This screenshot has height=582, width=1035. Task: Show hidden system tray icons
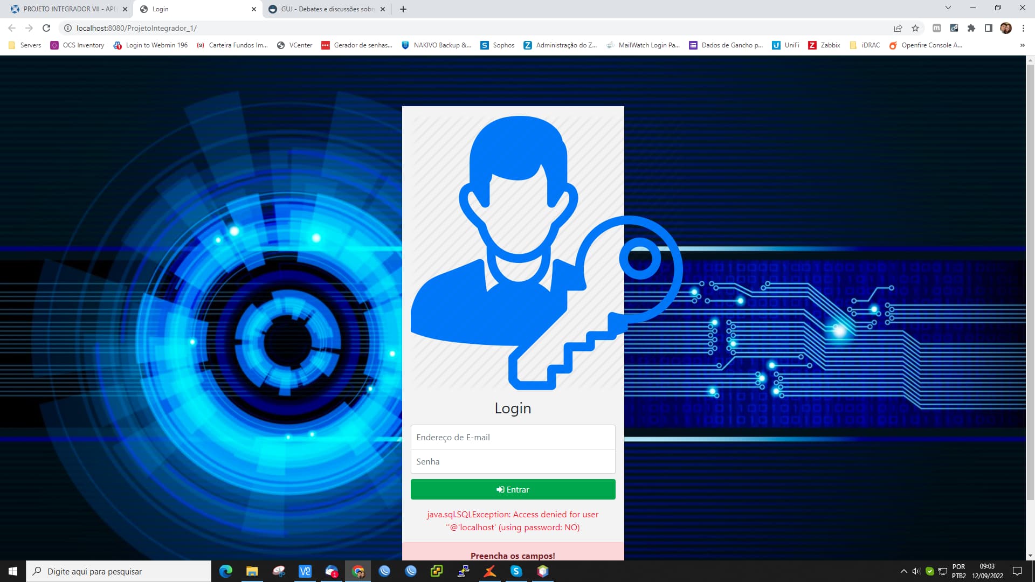point(904,571)
